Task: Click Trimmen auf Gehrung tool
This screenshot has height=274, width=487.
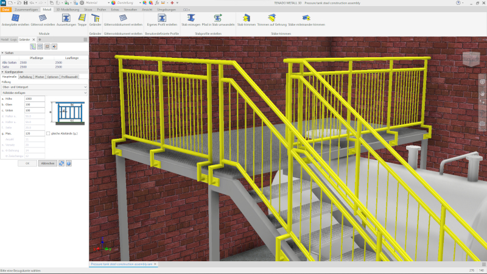Action: [272, 18]
